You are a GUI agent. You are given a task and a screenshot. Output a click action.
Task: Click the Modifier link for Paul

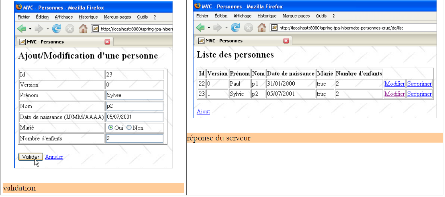(x=394, y=84)
